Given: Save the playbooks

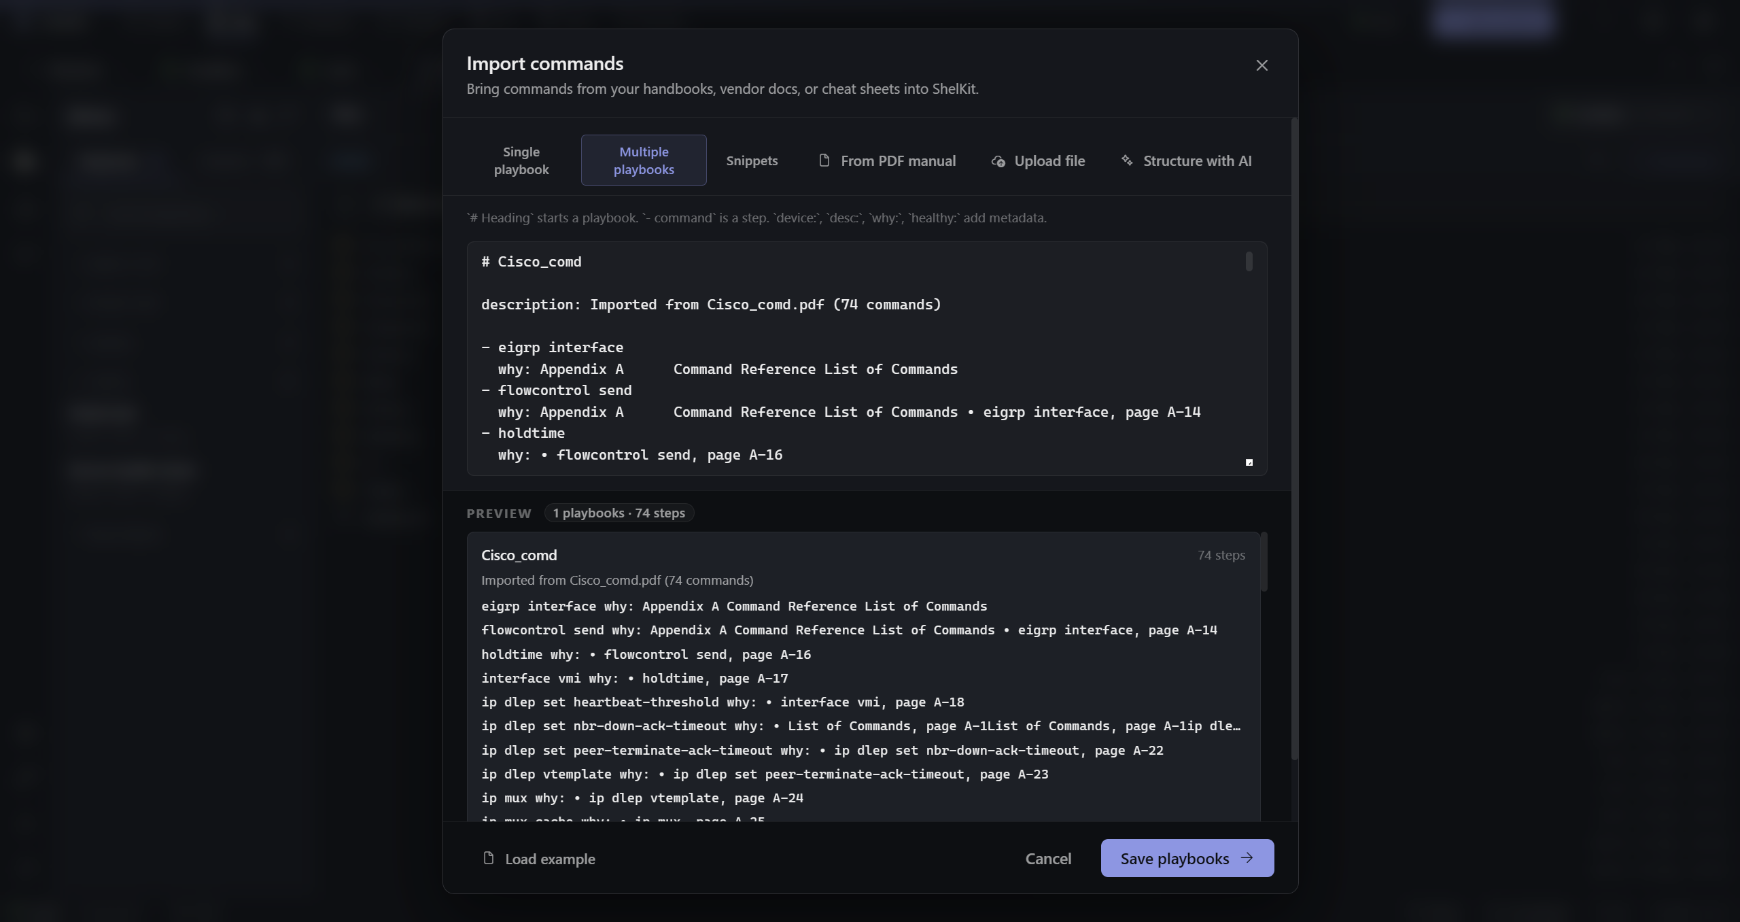Looking at the screenshot, I should (1187, 858).
